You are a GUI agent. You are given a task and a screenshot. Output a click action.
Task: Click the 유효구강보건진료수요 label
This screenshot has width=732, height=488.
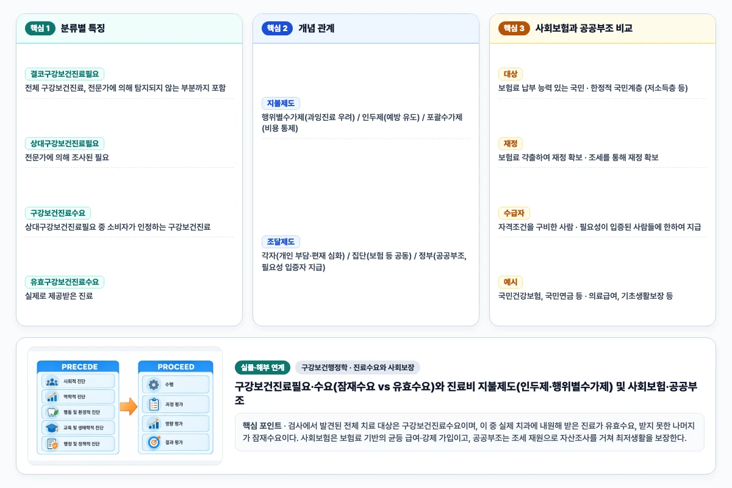click(x=65, y=282)
